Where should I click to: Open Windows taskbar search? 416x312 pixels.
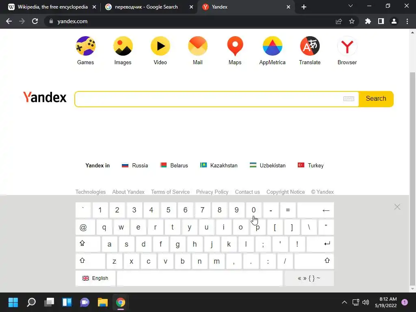point(31,302)
